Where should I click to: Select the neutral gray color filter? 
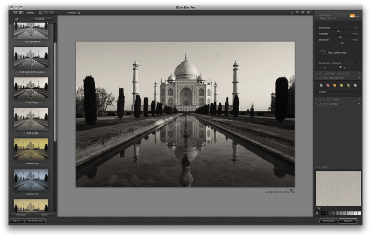coord(321,85)
